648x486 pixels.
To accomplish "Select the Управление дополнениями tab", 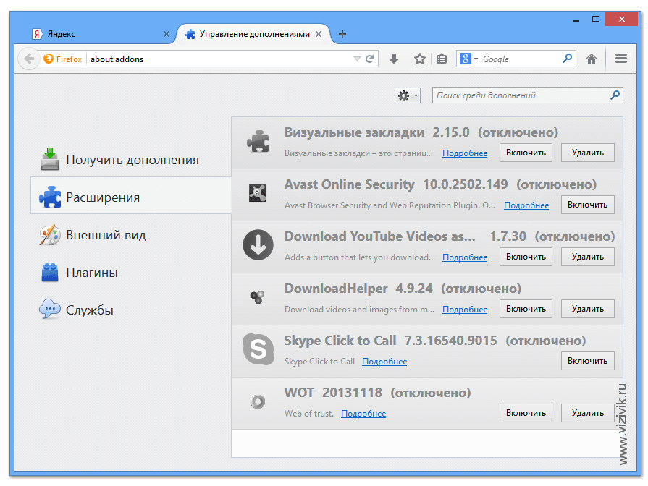I will tap(255, 34).
